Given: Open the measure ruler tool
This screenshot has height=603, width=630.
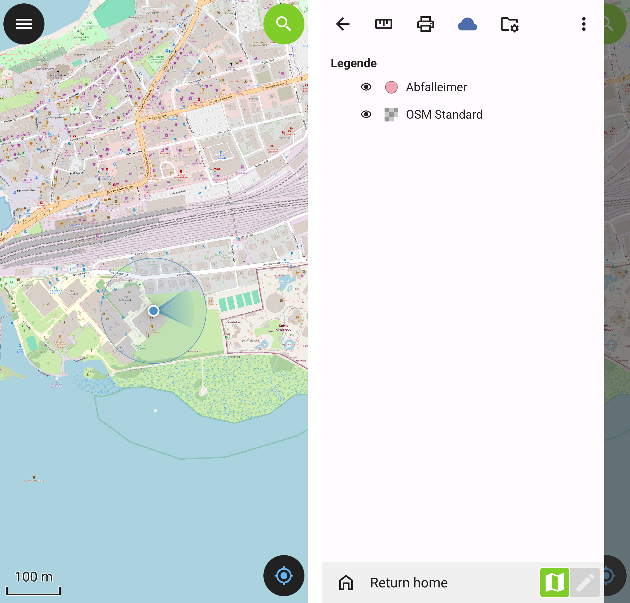Looking at the screenshot, I should pyautogui.click(x=383, y=24).
